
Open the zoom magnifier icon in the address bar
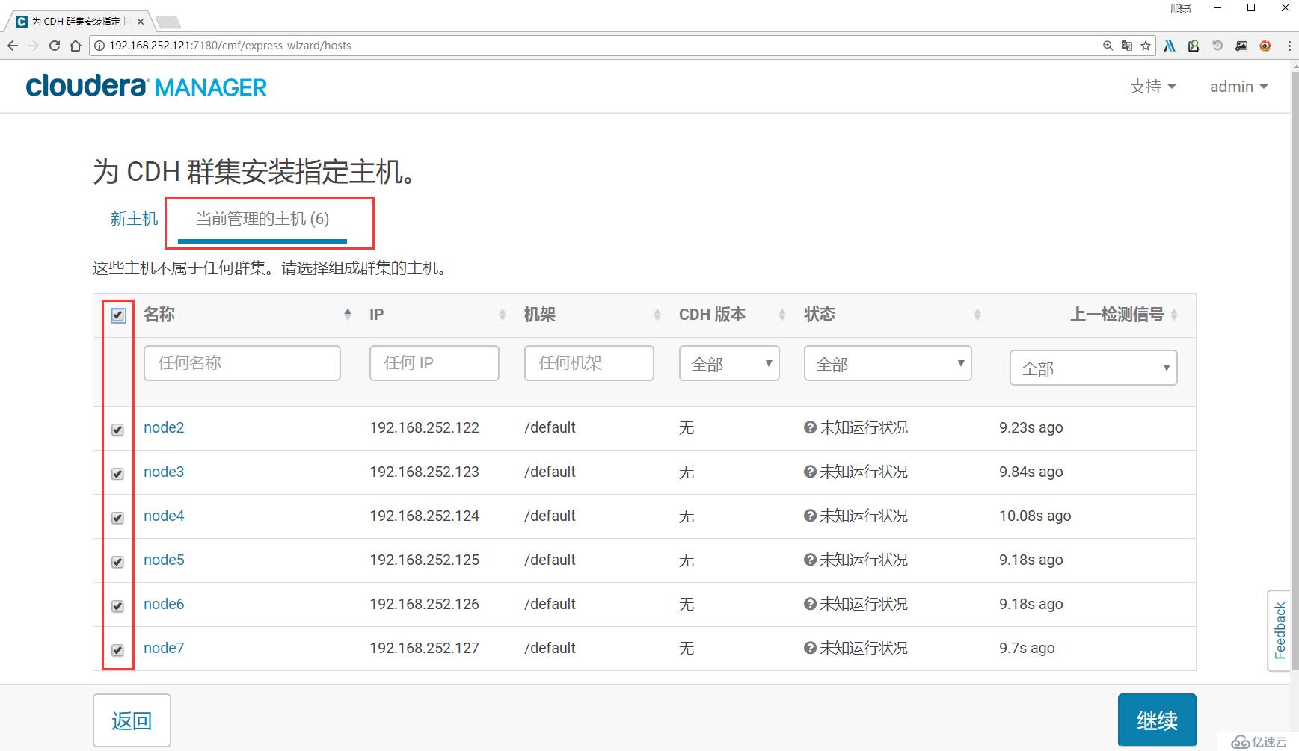[x=1108, y=46]
